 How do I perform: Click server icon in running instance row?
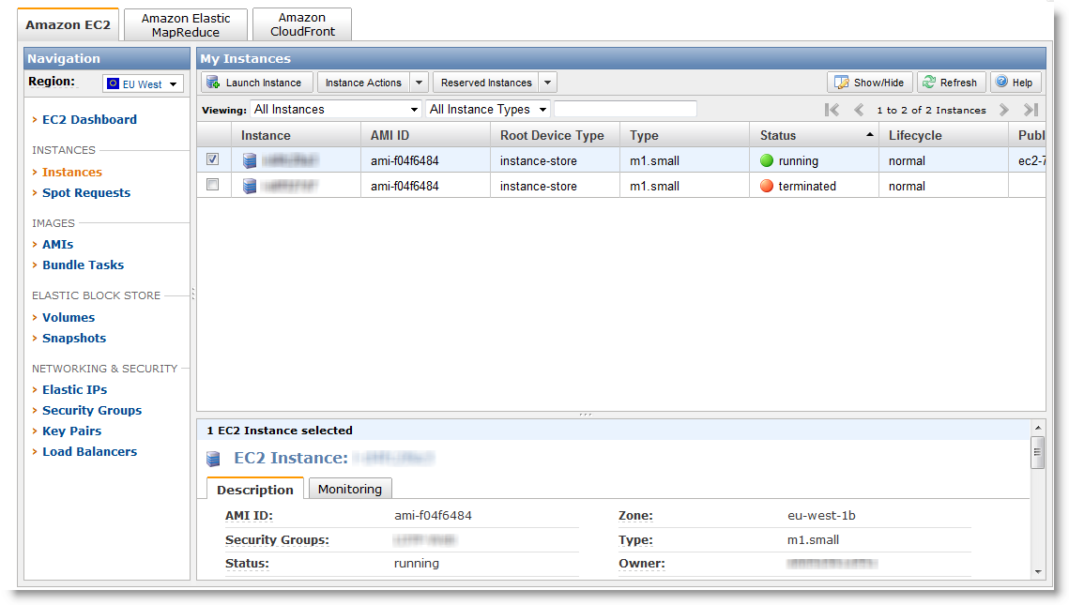[250, 160]
